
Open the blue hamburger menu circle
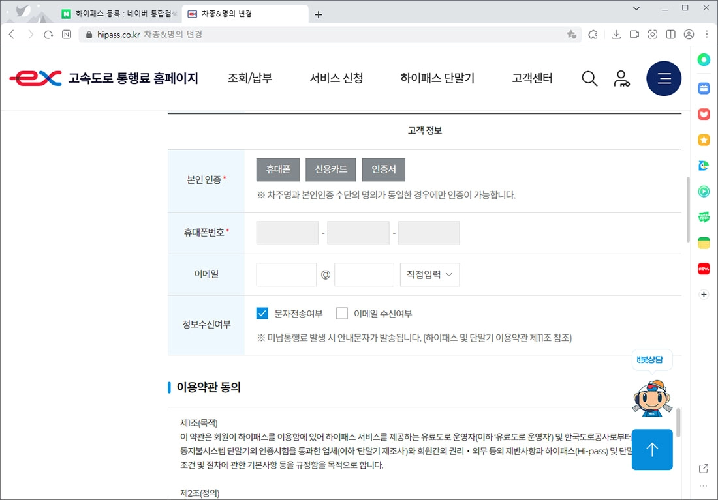pos(664,78)
